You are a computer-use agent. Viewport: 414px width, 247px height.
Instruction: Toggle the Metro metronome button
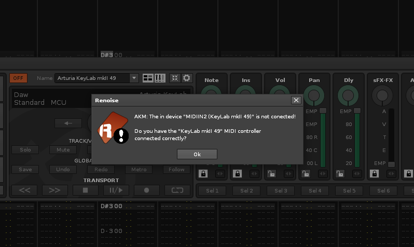pos(139,170)
